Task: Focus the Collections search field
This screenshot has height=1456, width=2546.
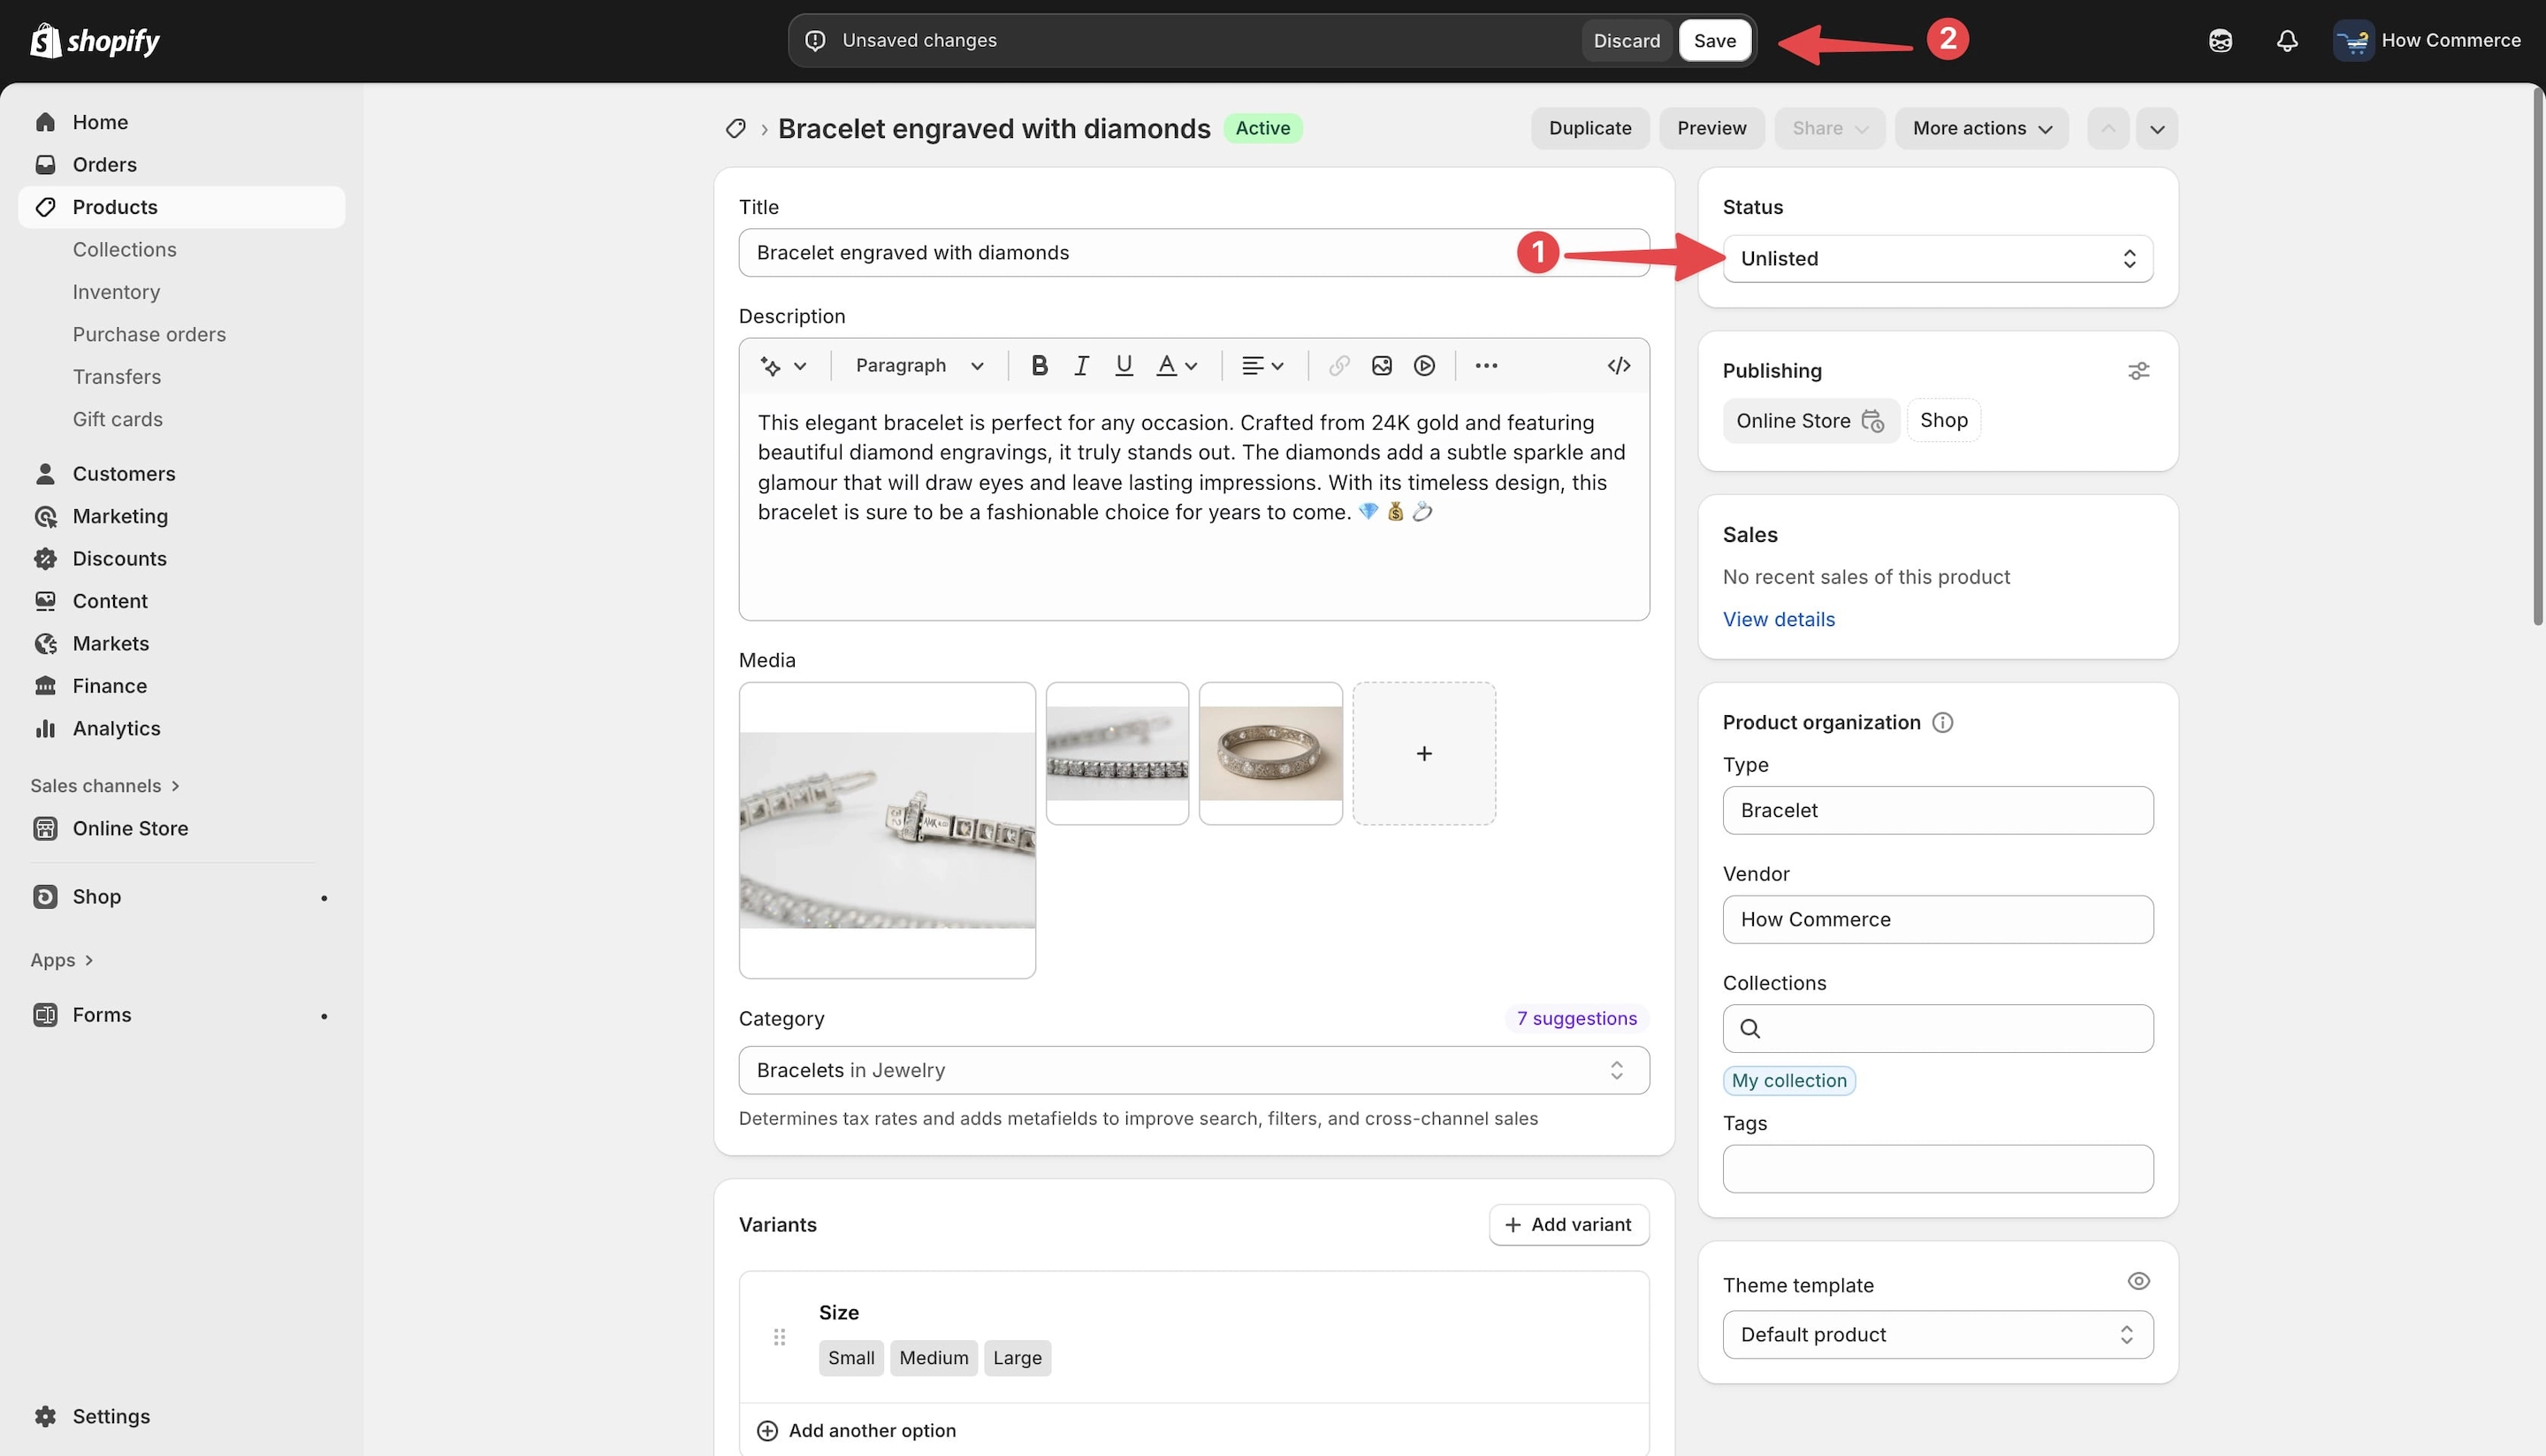Action: [x=1938, y=1028]
